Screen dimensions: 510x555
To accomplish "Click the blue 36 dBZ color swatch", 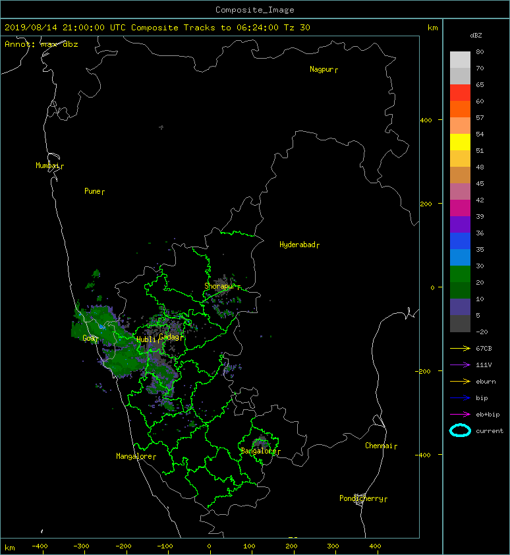I will point(460,241).
